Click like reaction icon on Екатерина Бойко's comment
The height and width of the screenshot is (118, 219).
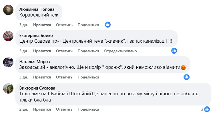[174, 51]
